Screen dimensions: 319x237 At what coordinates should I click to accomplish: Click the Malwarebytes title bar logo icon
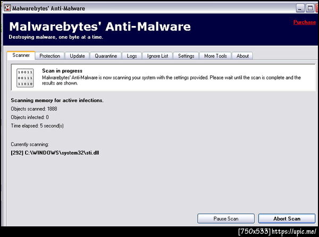[x=7, y=8]
